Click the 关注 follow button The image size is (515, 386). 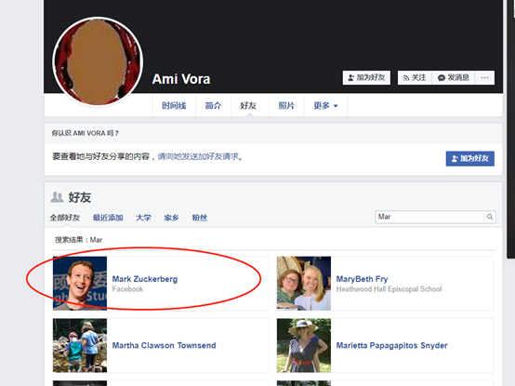point(415,78)
